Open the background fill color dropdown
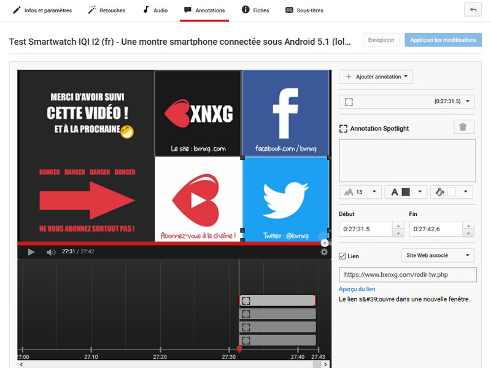The height and width of the screenshot is (368, 491). (x=452, y=192)
